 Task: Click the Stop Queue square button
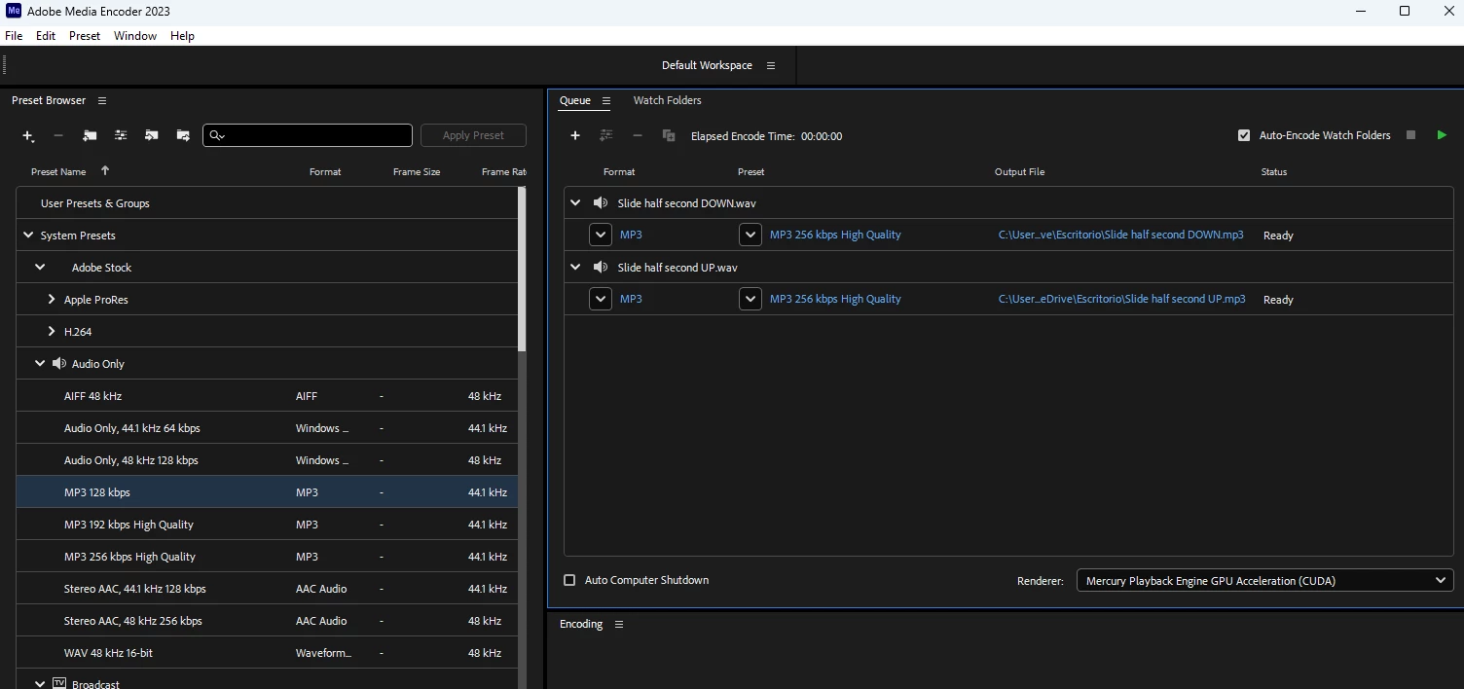pos(1410,135)
